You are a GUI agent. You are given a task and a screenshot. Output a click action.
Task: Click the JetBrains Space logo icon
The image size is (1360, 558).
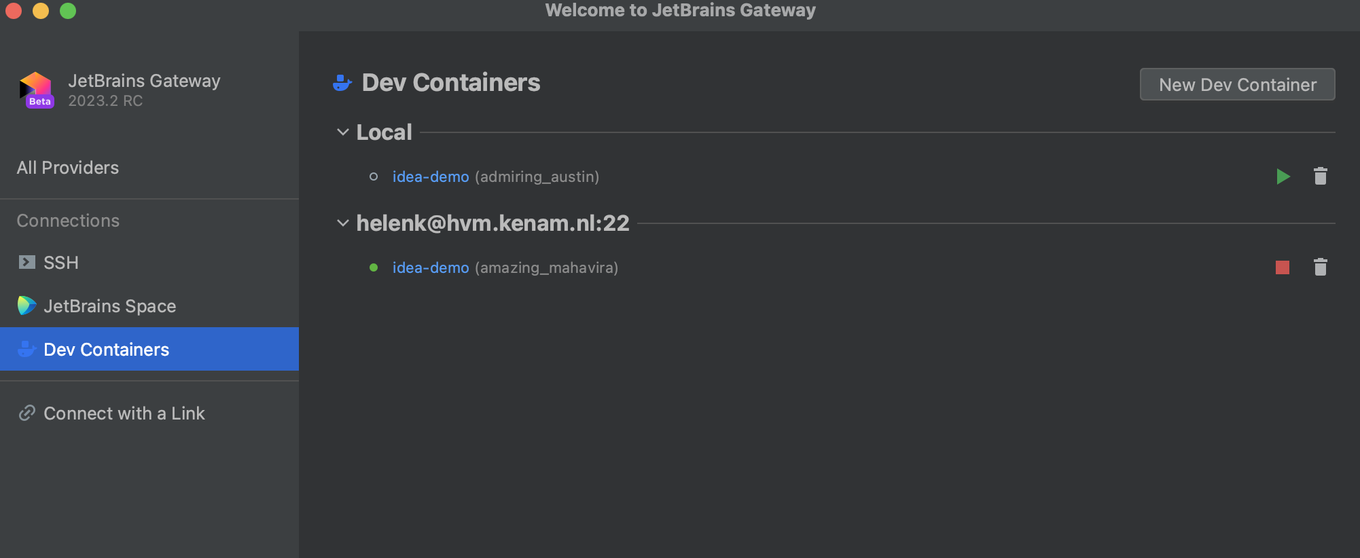tap(26, 305)
